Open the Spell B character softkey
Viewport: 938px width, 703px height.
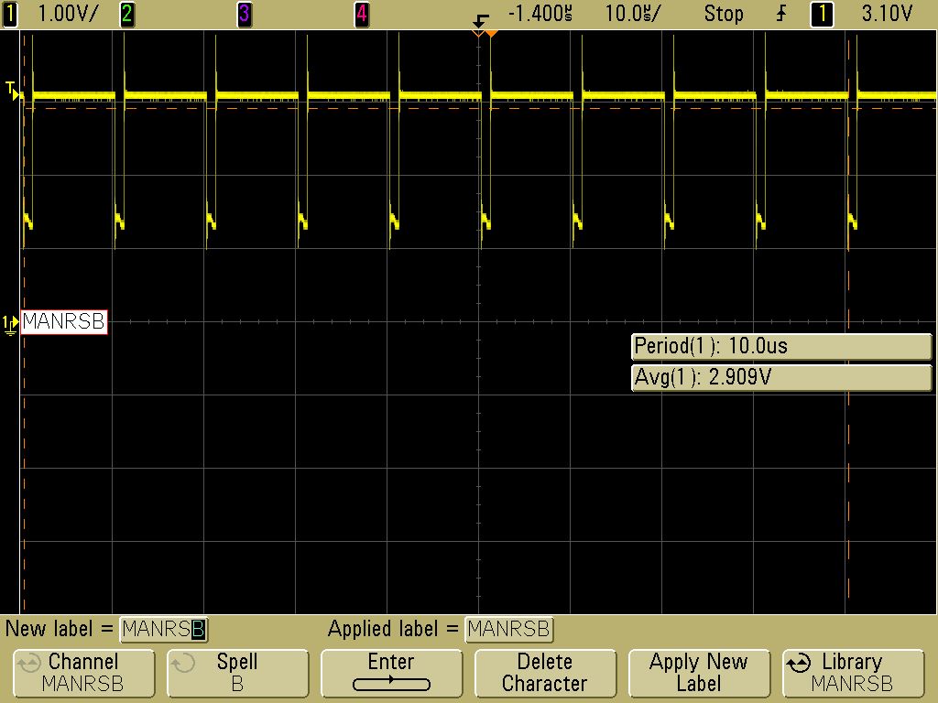tap(237, 673)
